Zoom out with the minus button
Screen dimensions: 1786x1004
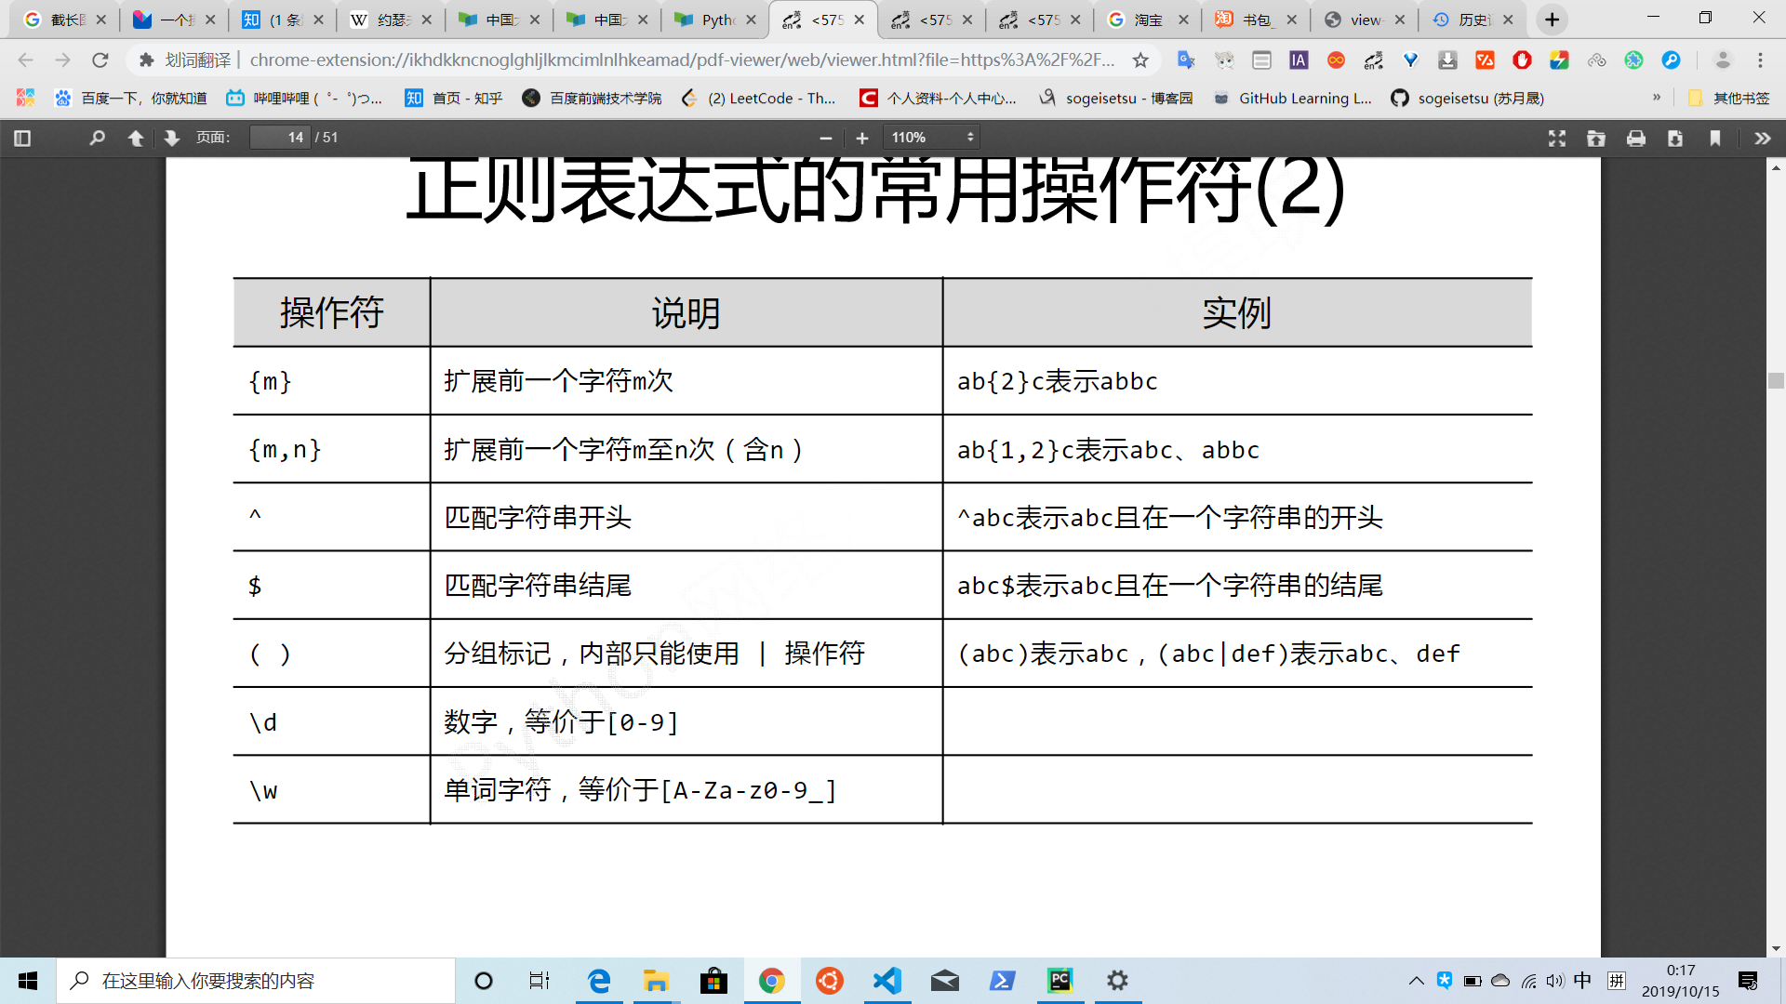coord(825,138)
